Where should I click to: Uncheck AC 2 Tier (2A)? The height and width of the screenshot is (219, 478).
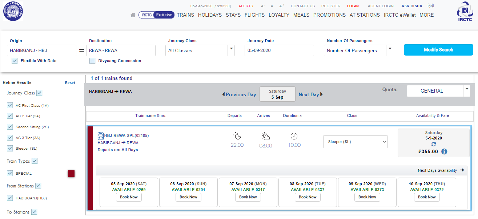pos(10,116)
